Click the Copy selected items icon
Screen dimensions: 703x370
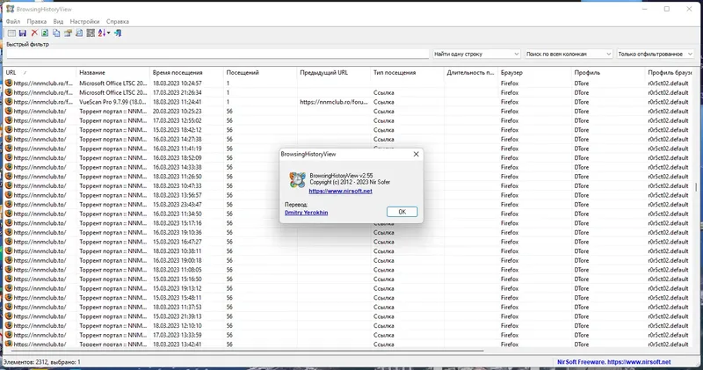(x=56, y=33)
